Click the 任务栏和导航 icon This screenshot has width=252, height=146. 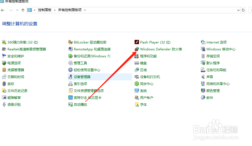coord(203,70)
